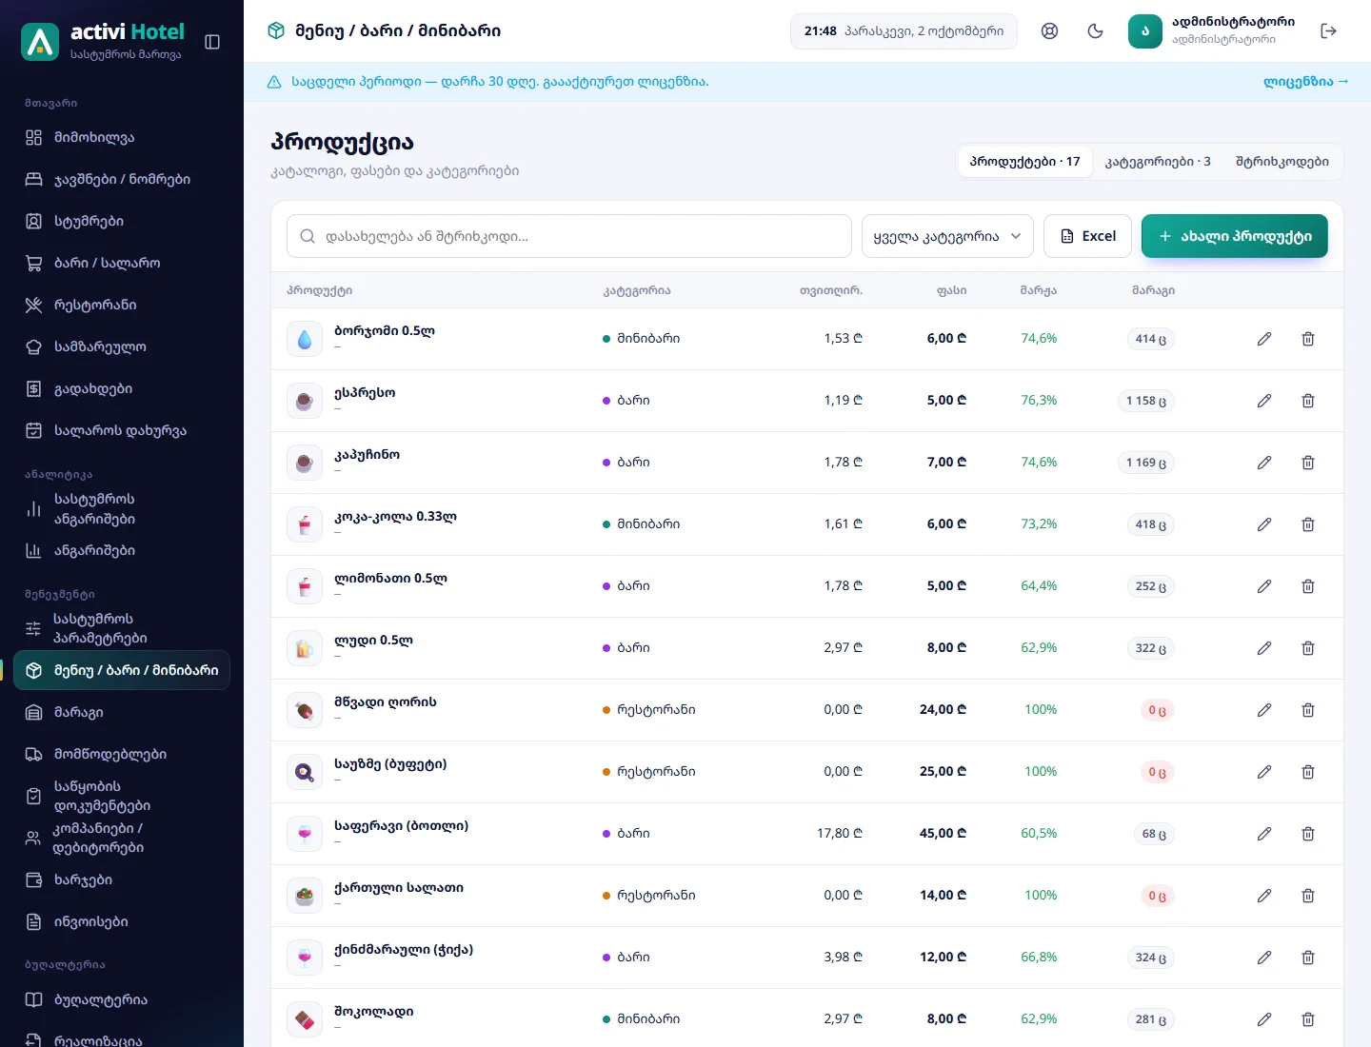
Task: Delete the ლიმონათი 0.5ლ row
Action: tap(1308, 586)
